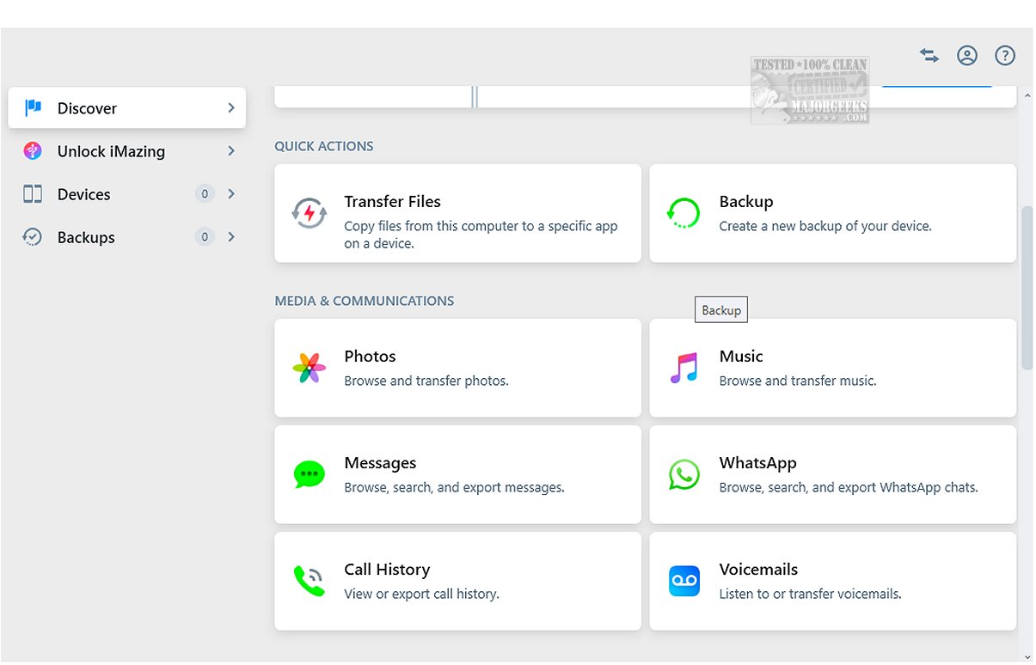Click the Transfer Files circular arrow icon

pyautogui.click(x=309, y=213)
